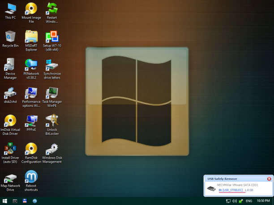Screen dimensions: 274x205
Task: Select the Recycle Bin icon
Action: [x=10, y=39]
